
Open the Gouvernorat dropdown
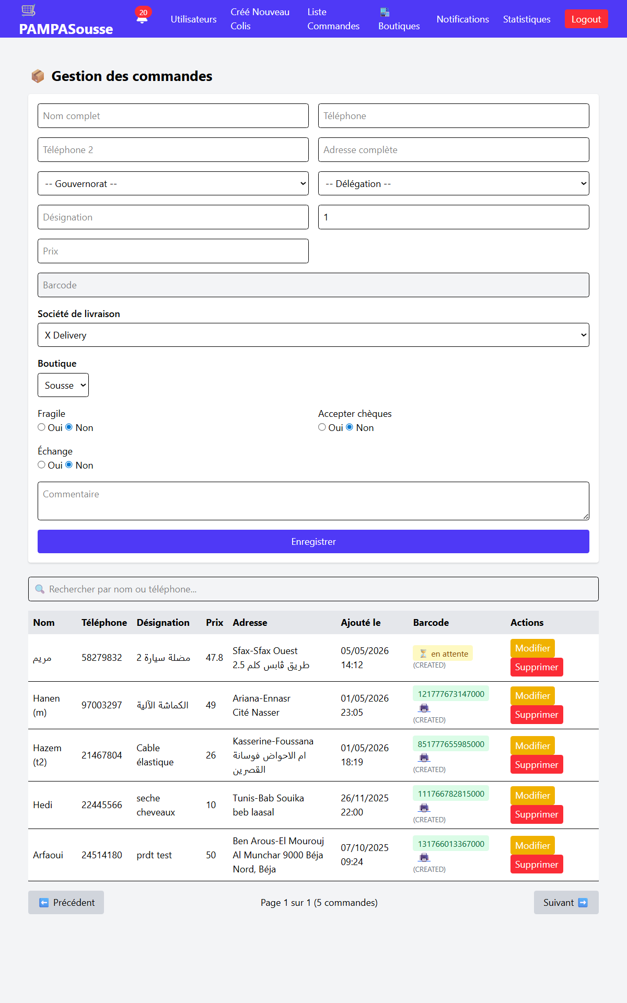click(x=173, y=183)
